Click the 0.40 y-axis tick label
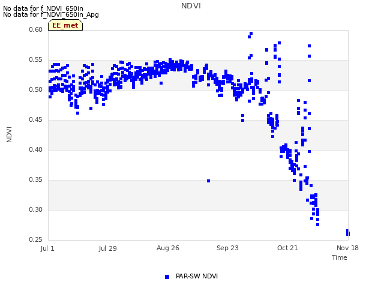The width and height of the screenshot is (384, 288). 36,149
